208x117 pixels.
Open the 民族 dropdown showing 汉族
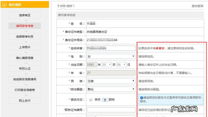tap(111, 81)
